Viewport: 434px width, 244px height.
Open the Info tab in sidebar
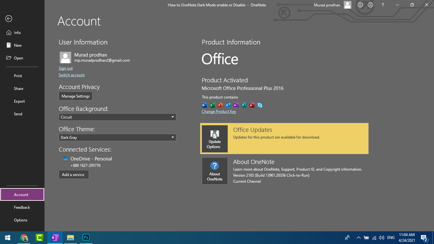(17, 33)
